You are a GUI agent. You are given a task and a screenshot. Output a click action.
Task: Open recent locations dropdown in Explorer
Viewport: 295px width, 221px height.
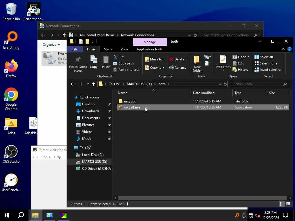88,84
